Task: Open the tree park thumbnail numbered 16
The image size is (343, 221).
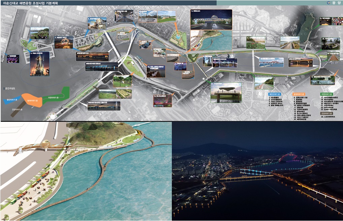Action: 123,81
